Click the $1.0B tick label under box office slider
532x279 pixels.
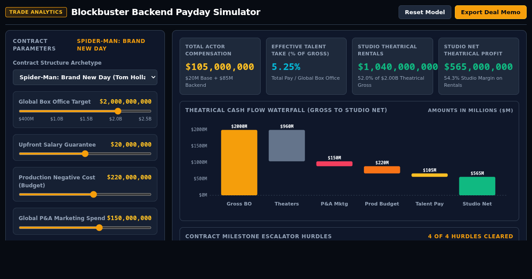(x=57, y=119)
